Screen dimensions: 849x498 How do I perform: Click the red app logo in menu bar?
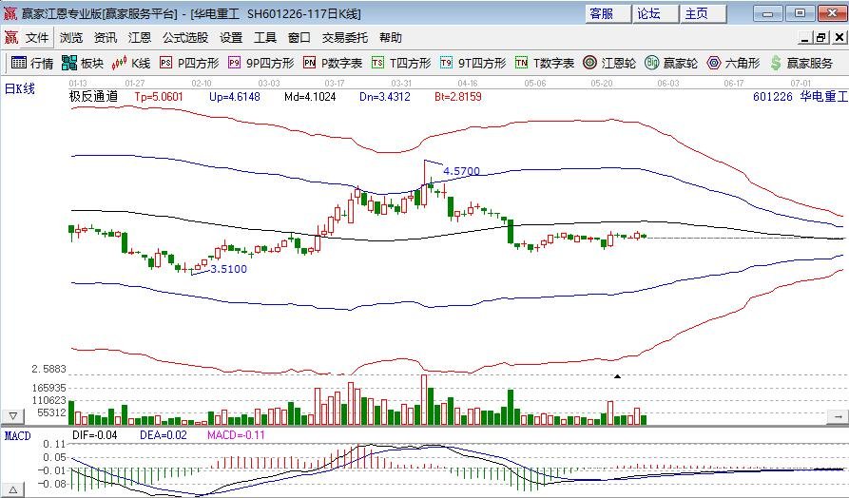point(10,37)
